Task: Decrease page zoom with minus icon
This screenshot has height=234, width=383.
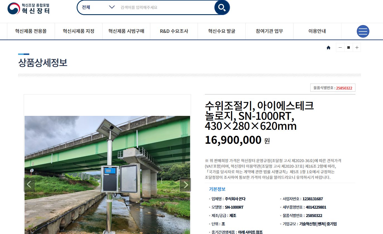Action: point(340,48)
